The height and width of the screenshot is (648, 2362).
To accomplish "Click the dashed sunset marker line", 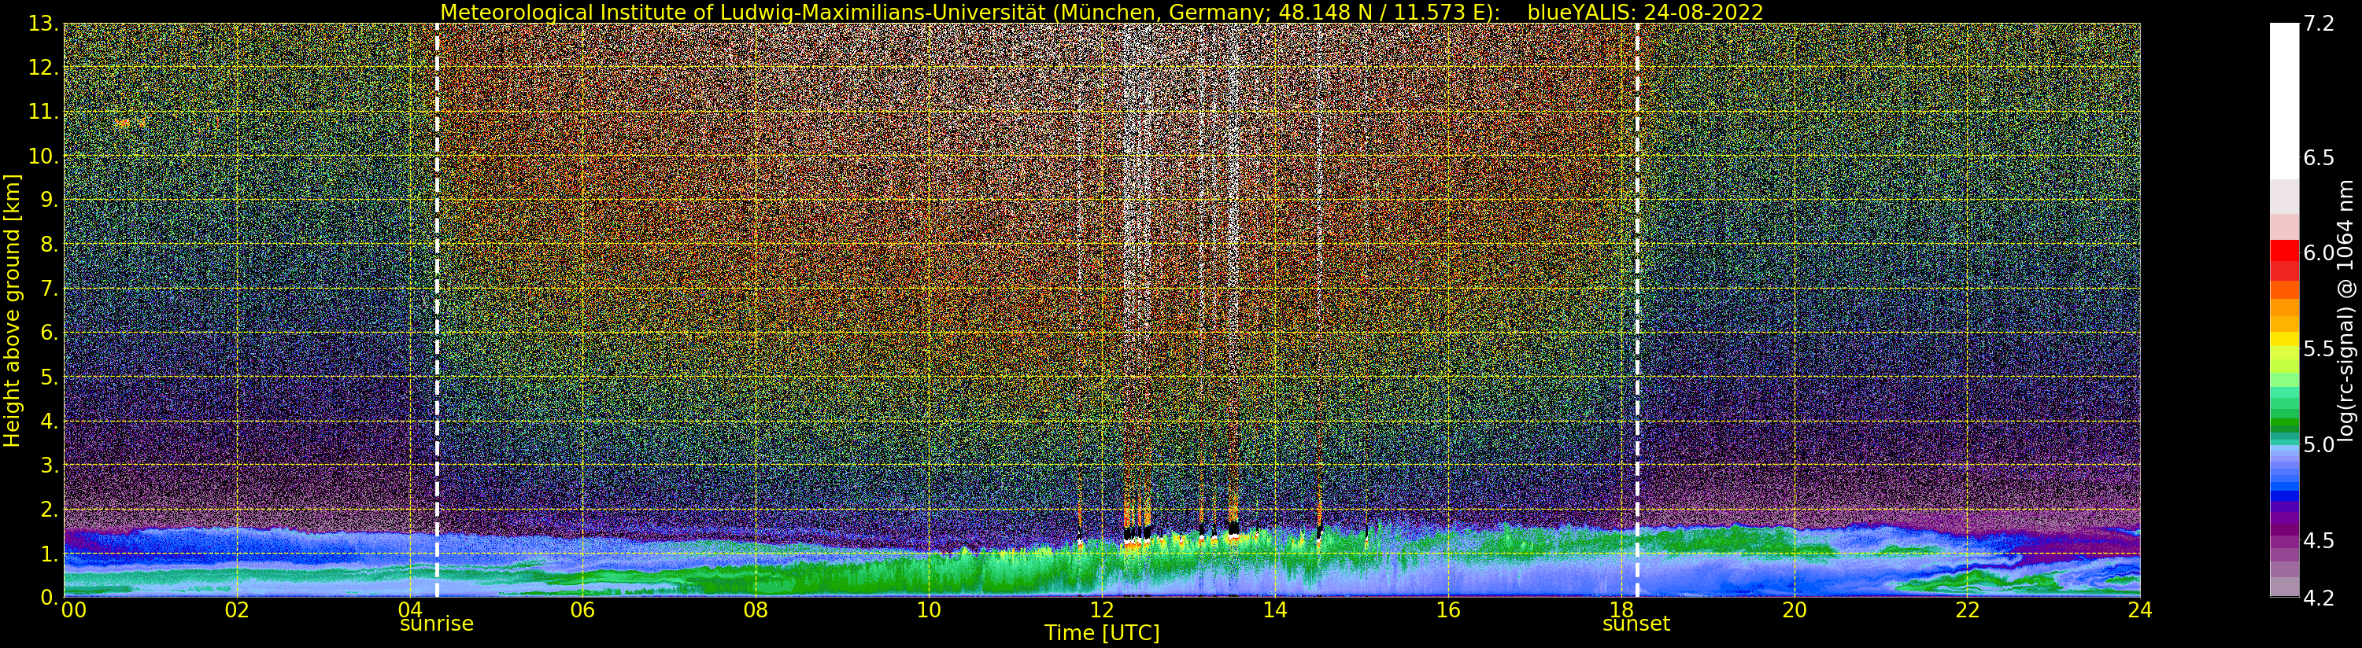I will 1636,310.
